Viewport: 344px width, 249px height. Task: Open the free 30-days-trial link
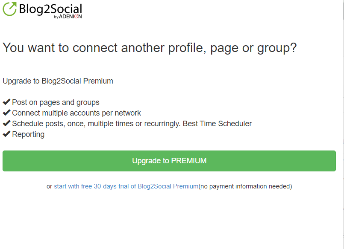[126, 186]
